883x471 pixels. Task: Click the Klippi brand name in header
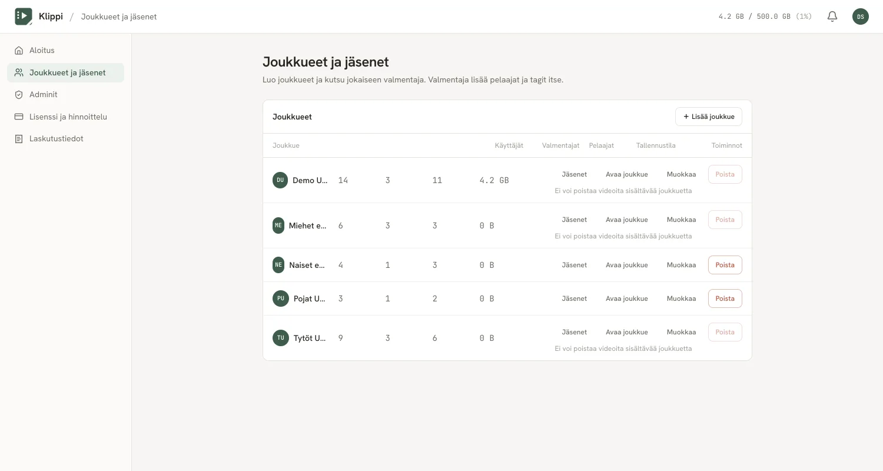tap(51, 16)
